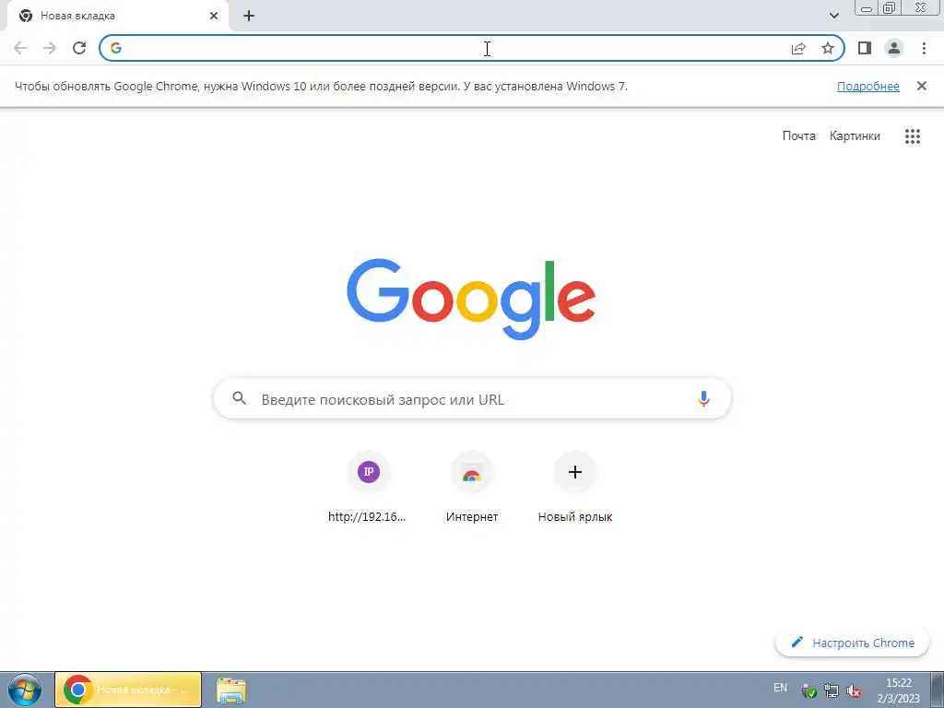Click the Настроить Chrome button

coord(853,643)
